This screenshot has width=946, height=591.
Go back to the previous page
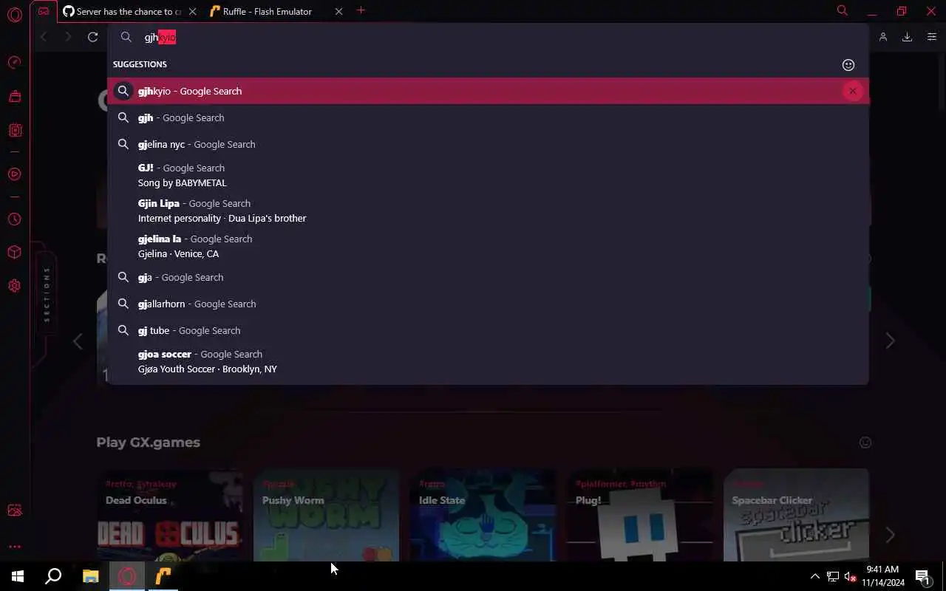pyautogui.click(x=44, y=37)
